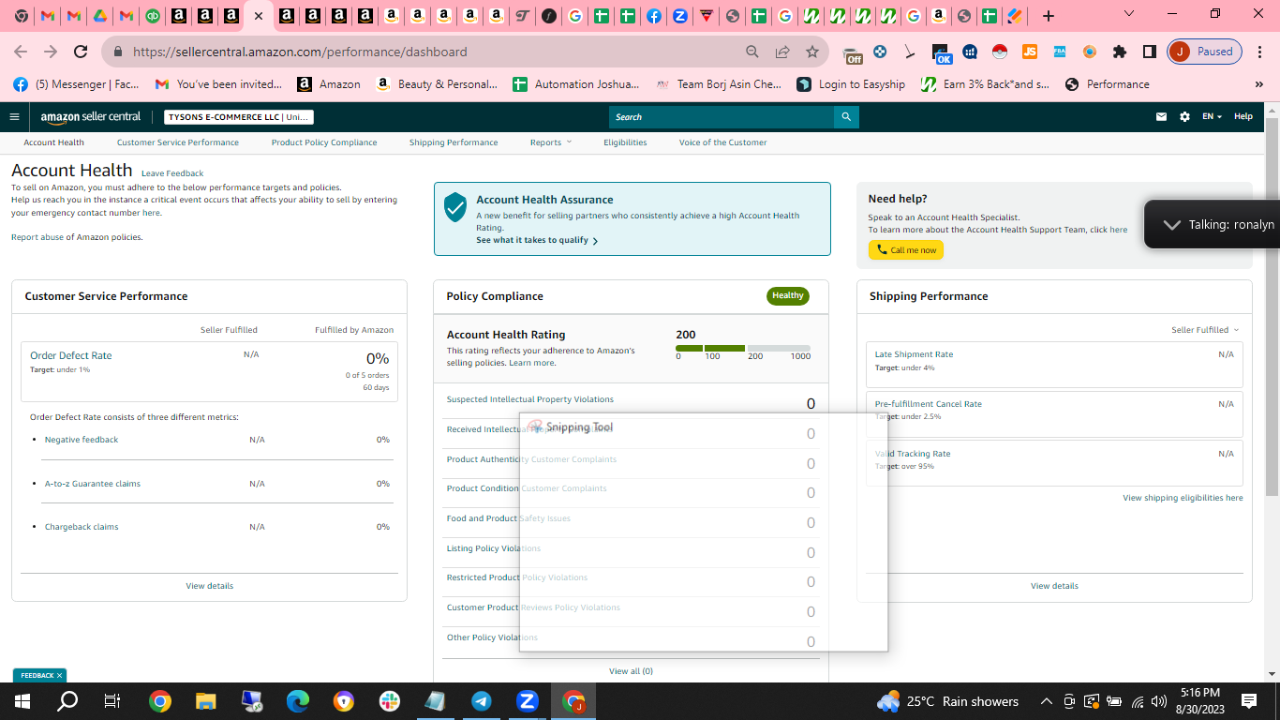Go back using browser back arrow
The height and width of the screenshot is (720, 1280).
click(x=21, y=52)
